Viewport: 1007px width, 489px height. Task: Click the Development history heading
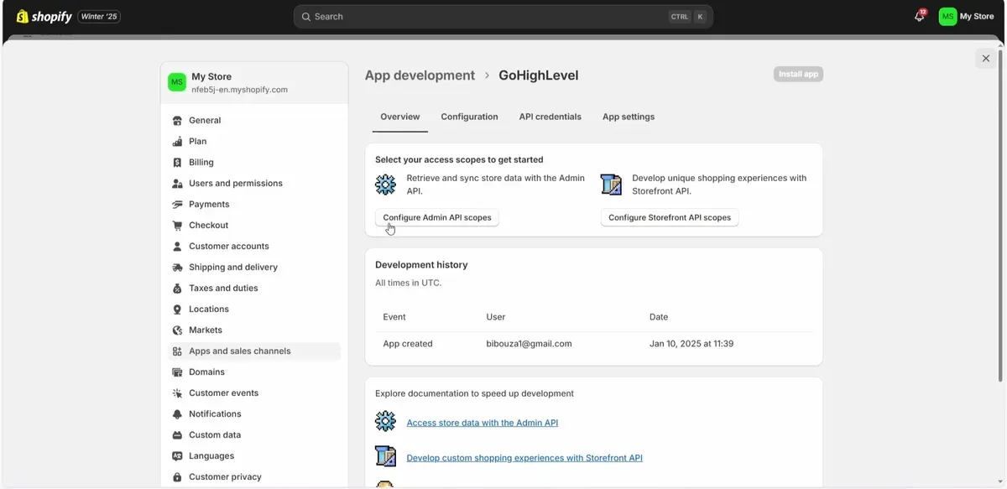point(421,264)
